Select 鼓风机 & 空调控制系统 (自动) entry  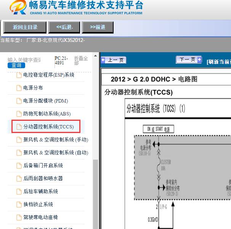(56, 153)
